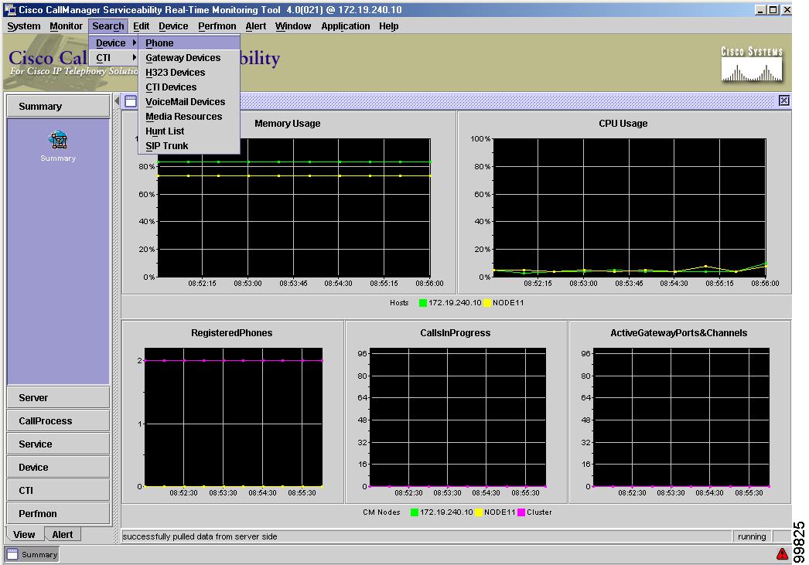Select Phone from the Device submenu

189,43
